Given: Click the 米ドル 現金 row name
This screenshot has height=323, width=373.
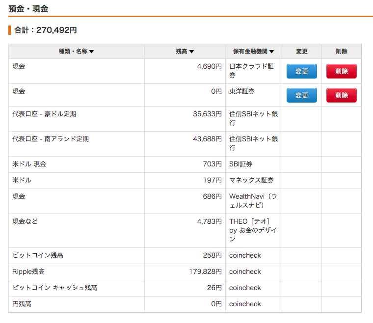Looking at the screenshot, I should pyautogui.click(x=29, y=164).
